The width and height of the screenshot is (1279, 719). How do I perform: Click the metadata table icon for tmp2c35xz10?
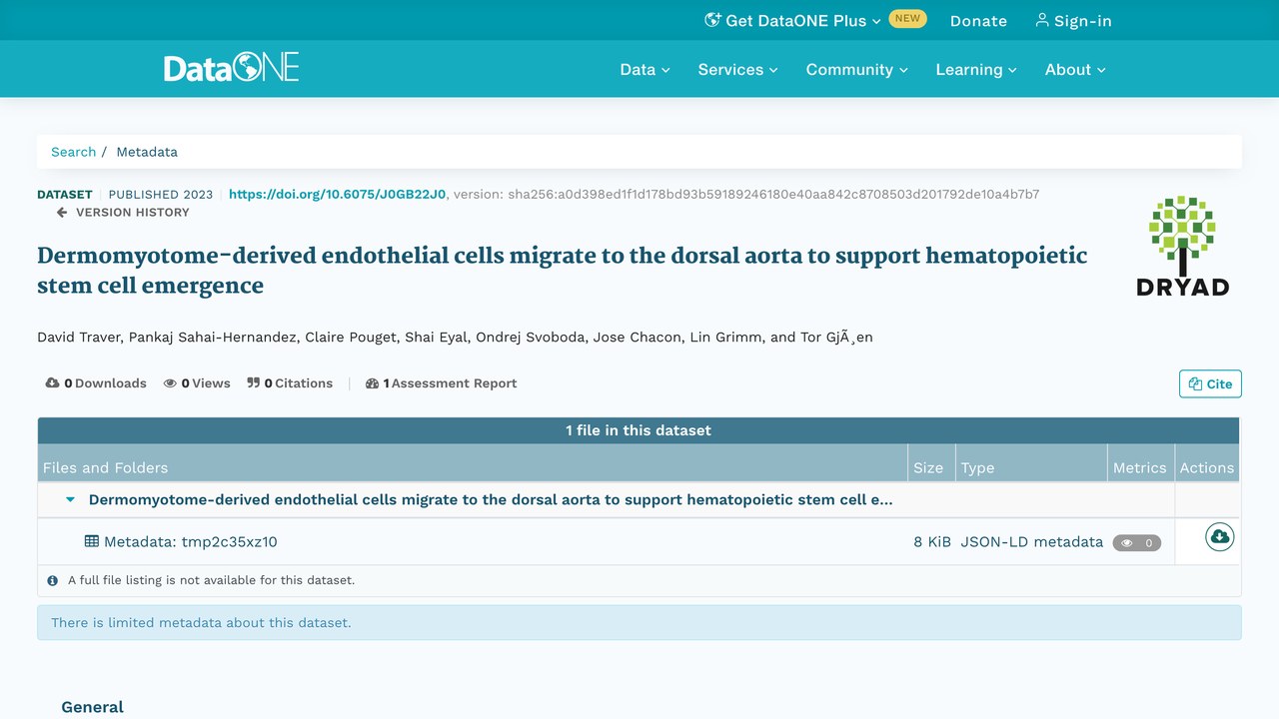click(x=91, y=541)
